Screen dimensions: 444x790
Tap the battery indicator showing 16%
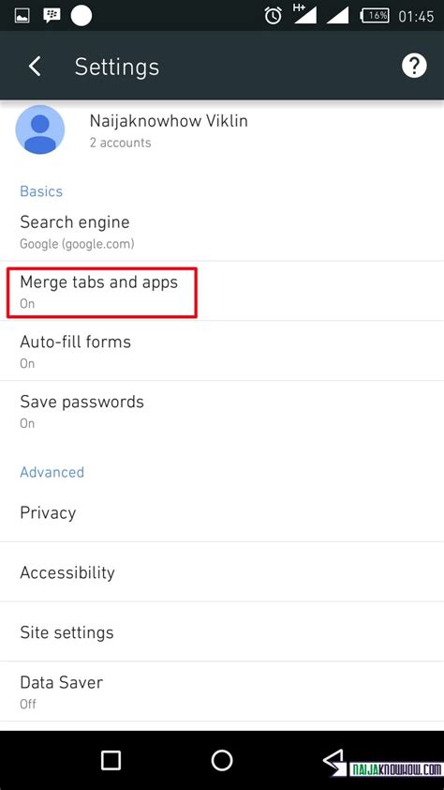[375, 16]
